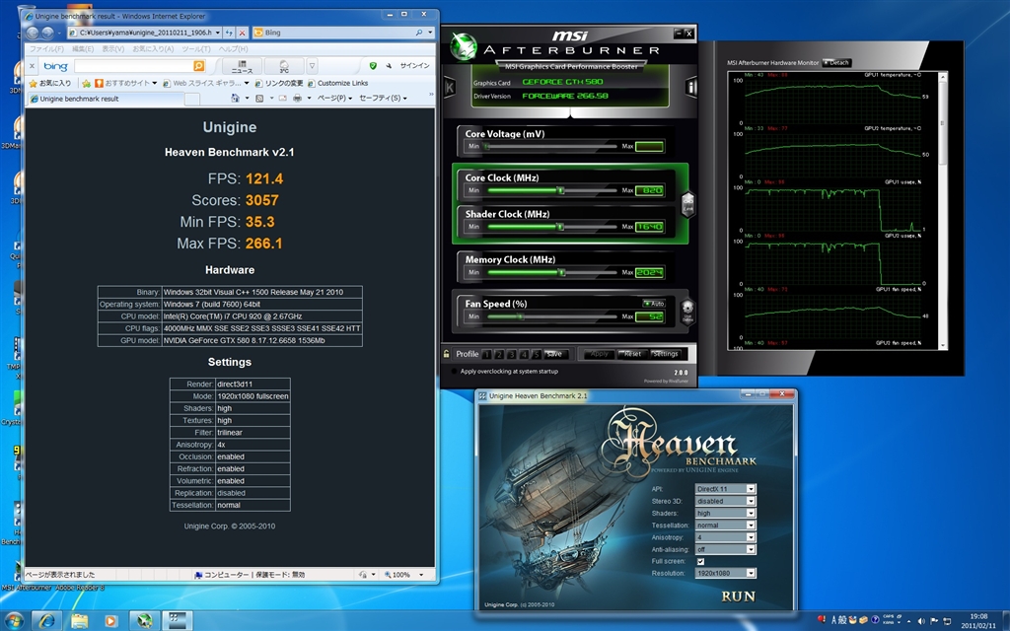Click the User Define fan icon

(x=686, y=313)
